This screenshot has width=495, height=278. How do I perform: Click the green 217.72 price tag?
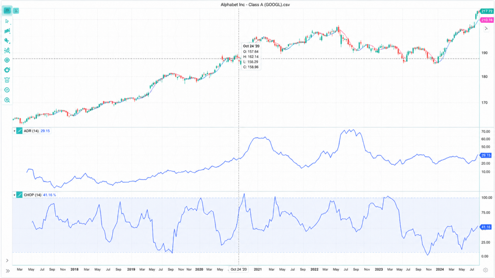coord(486,12)
